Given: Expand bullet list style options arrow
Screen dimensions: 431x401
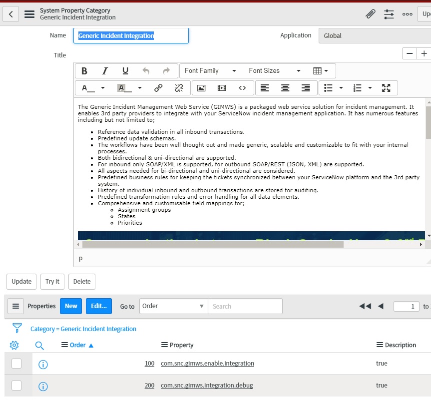Looking at the screenshot, I should [x=341, y=88].
